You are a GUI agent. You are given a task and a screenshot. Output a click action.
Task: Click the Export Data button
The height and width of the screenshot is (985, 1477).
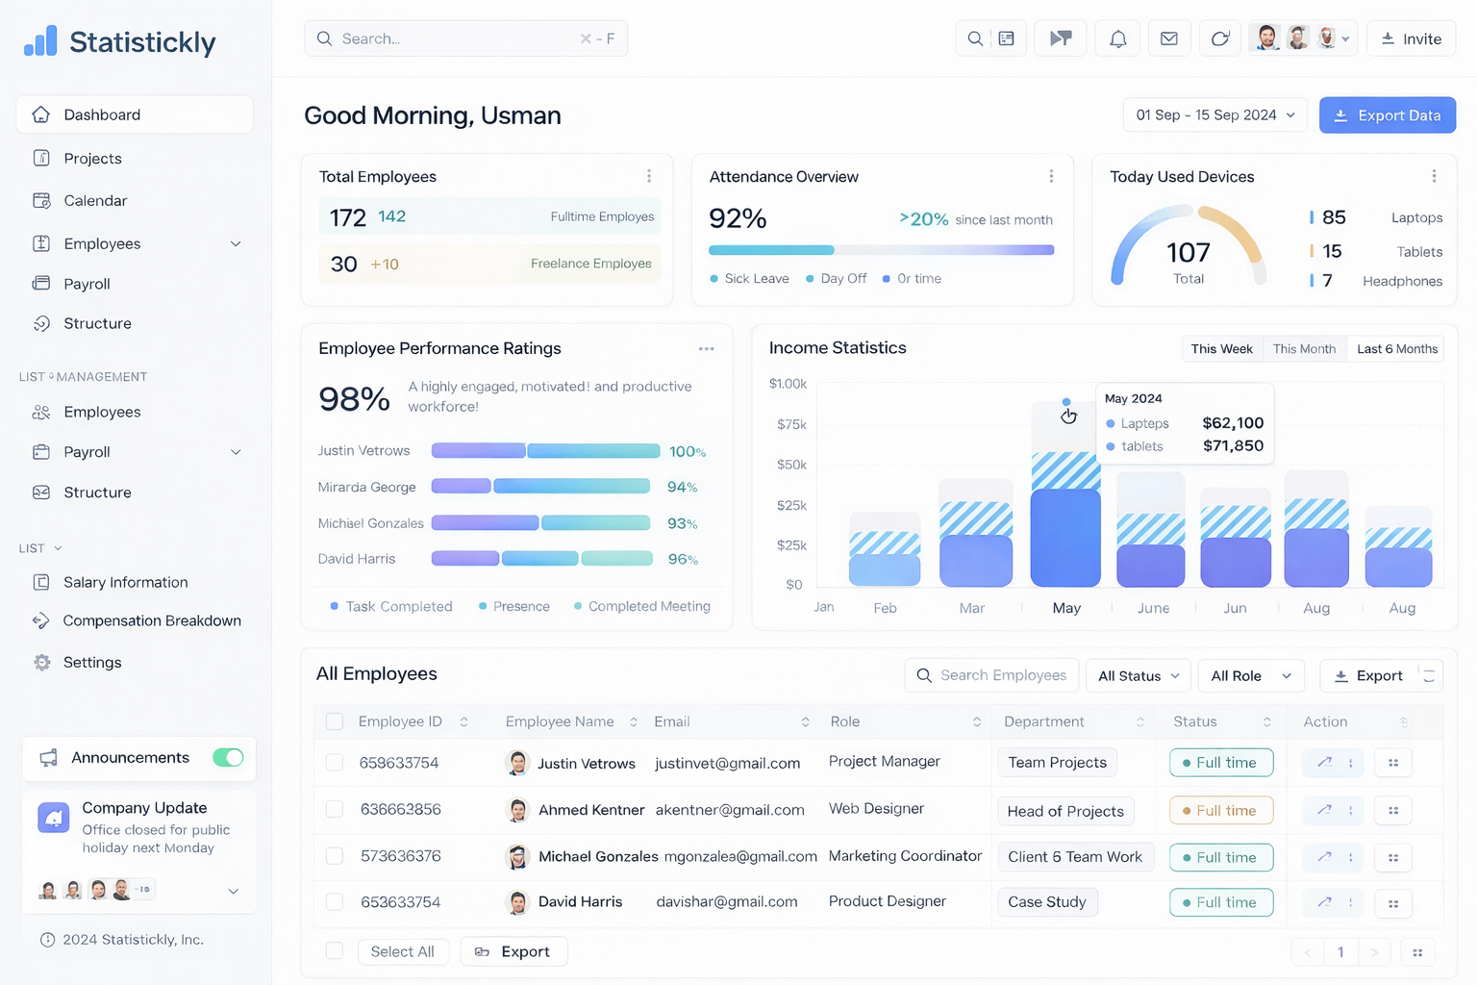[1388, 114]
